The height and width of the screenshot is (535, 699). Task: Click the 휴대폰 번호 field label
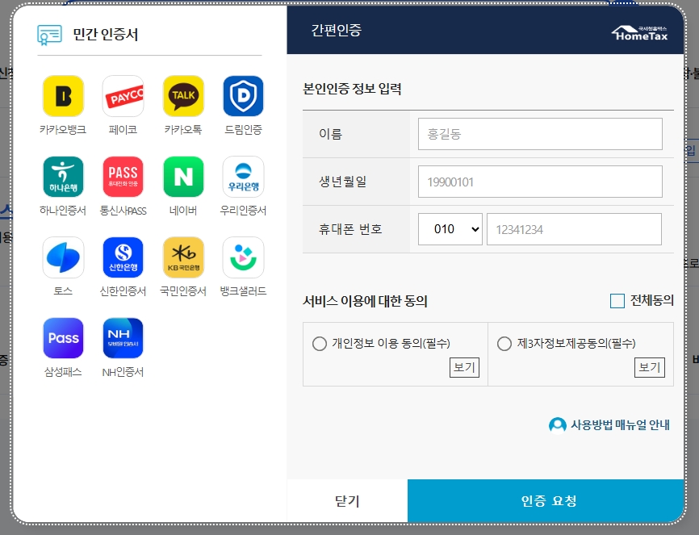(350, 229)
